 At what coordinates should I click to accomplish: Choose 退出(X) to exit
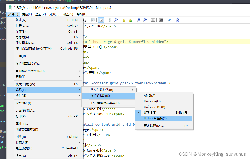click(x=44, y=156)
